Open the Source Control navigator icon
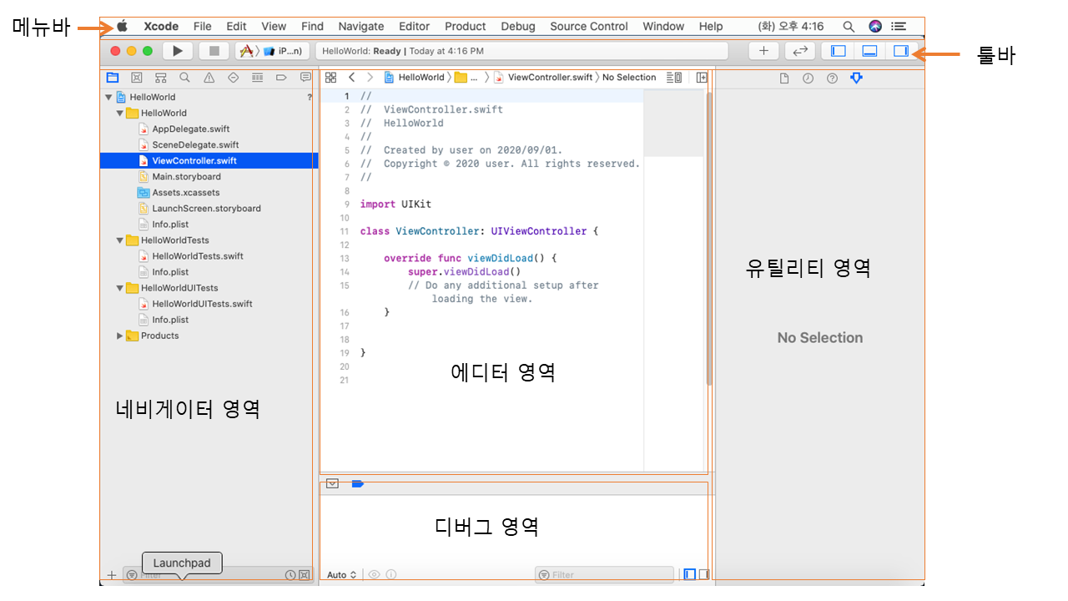 [x=136, y=78]
